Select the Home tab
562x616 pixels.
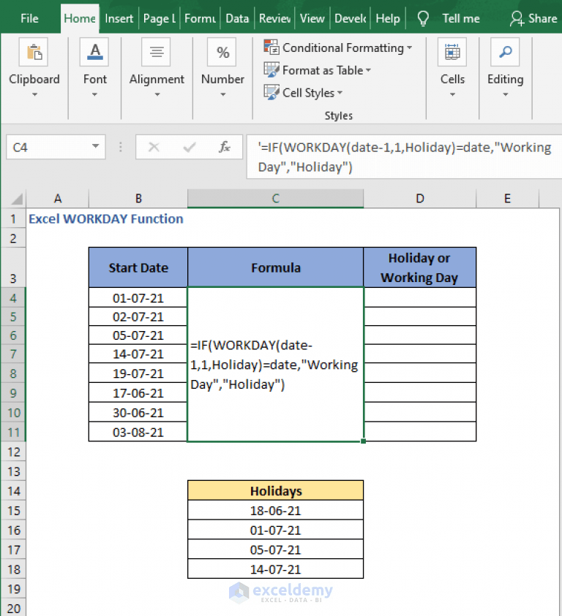click(x=80, y=18)
